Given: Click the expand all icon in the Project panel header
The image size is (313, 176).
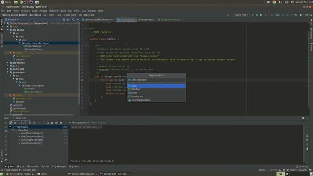Looking at the screenshot, I should (68, 20).
